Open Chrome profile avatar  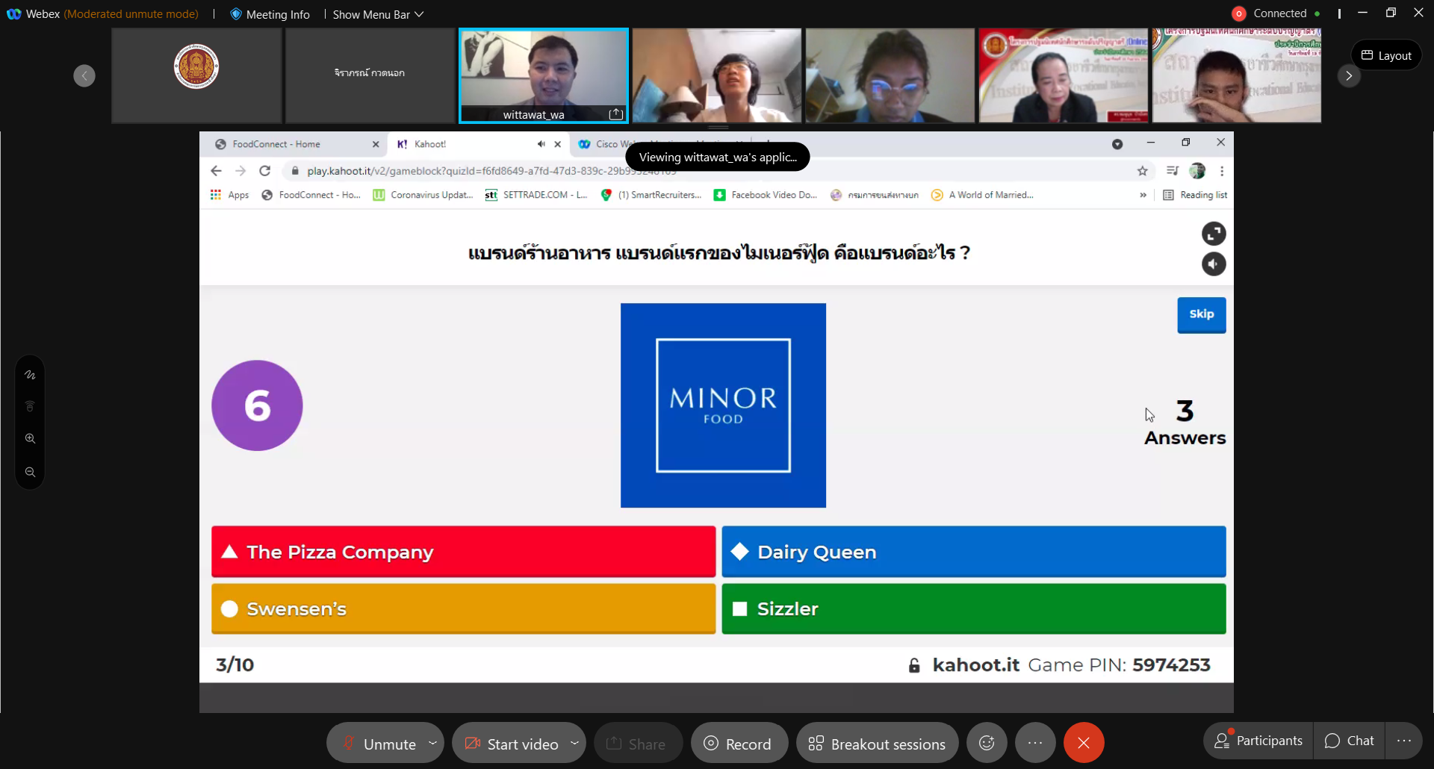coord(1197,171)
